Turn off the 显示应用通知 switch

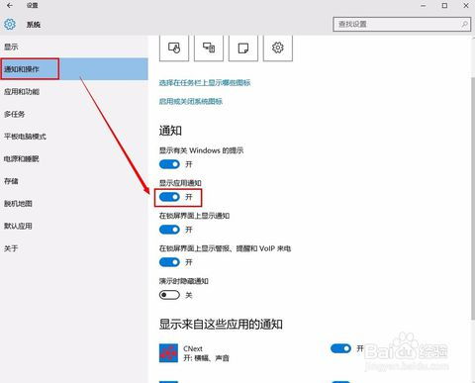169,197
